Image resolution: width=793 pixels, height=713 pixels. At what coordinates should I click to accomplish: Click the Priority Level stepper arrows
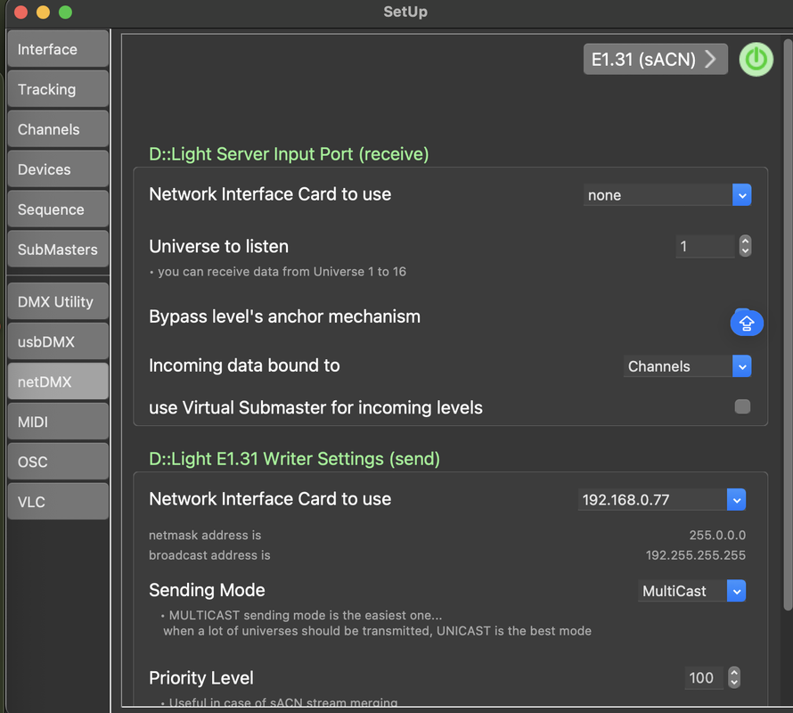pos(734,677)
